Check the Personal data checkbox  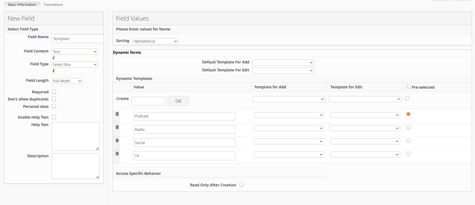(x=54, y=106)
